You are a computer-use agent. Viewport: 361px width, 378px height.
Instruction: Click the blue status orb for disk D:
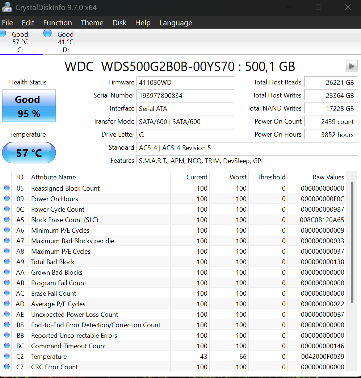coord(47,33)
